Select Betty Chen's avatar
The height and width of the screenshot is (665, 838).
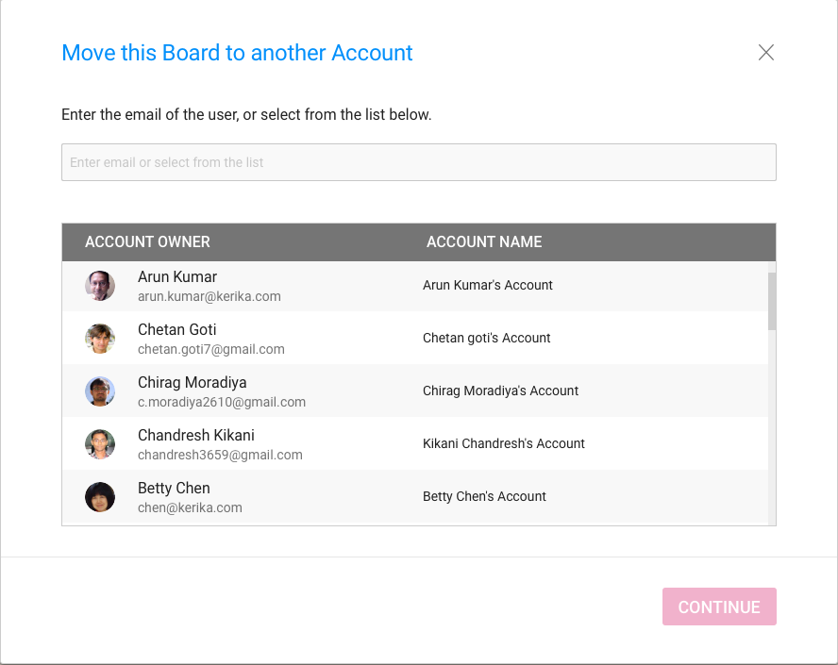(100, 497)
